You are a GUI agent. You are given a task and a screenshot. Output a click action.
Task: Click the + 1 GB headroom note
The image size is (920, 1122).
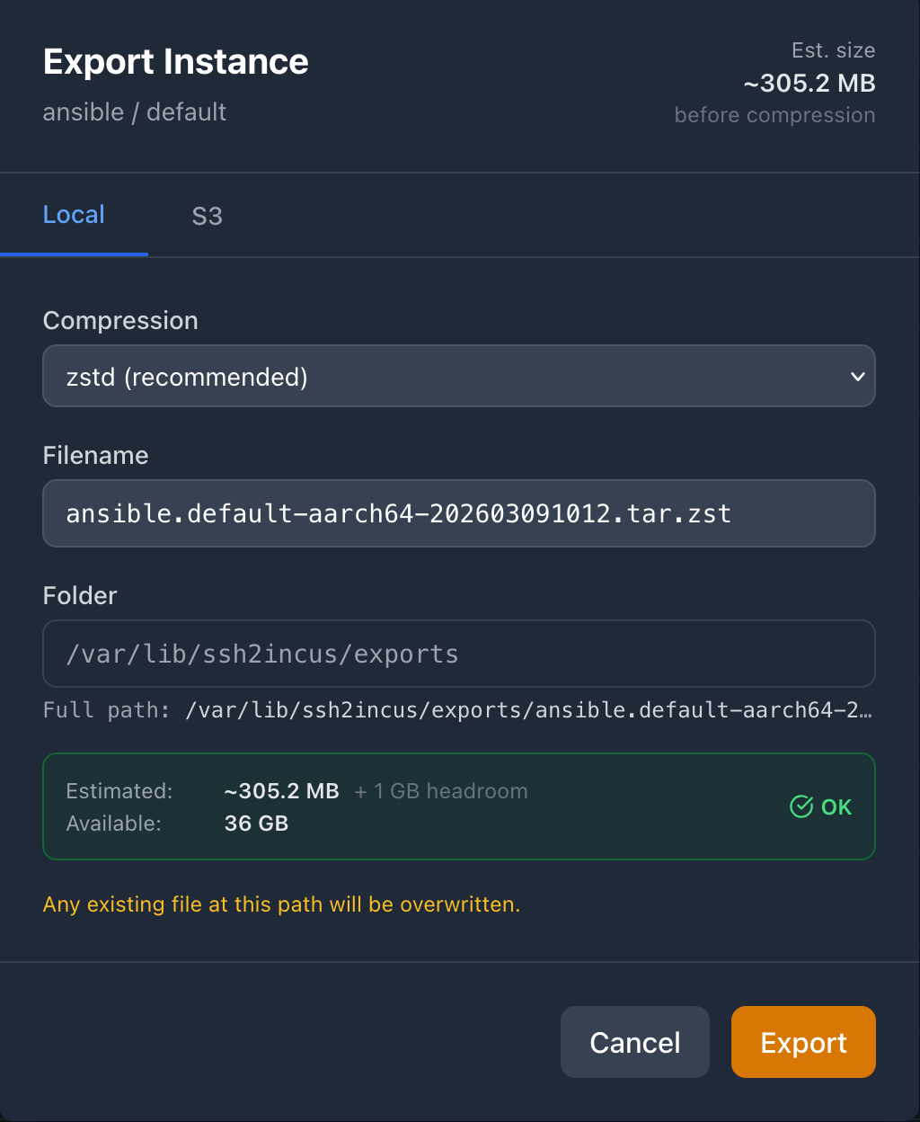[x=441, y=791]
